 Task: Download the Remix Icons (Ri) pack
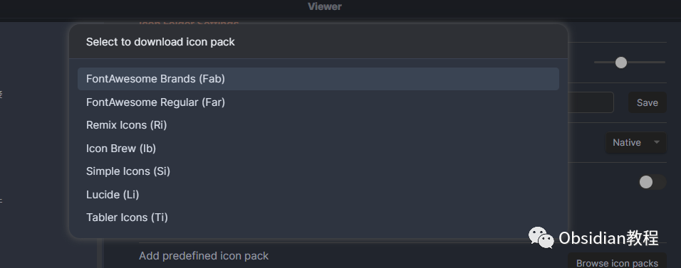[x=318, y=125]
